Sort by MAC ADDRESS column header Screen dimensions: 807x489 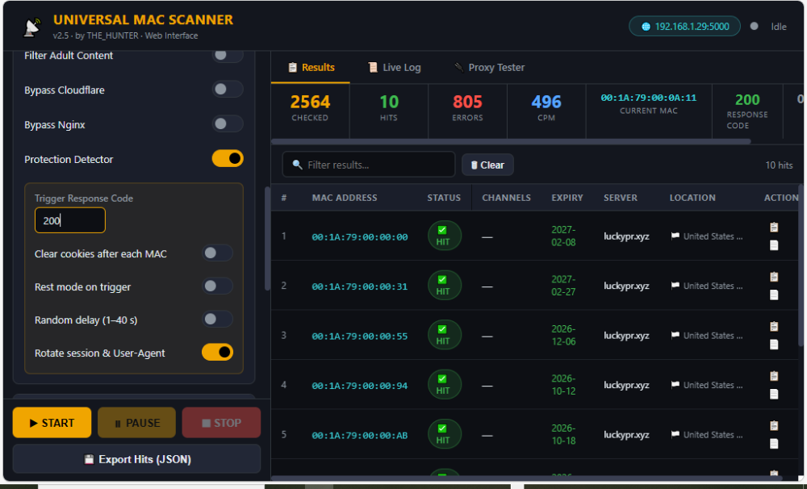(x=345, y=198)
